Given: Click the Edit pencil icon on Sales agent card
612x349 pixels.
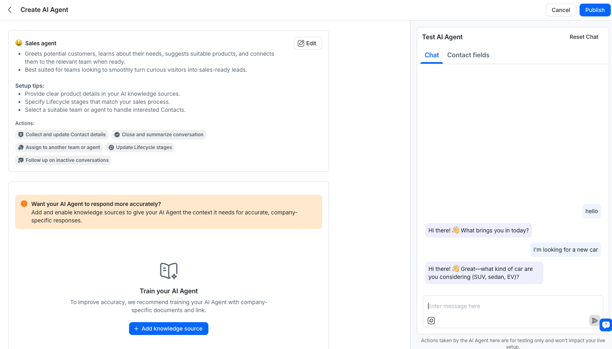Looking at the screenshot, I should [x=301, y=43].
